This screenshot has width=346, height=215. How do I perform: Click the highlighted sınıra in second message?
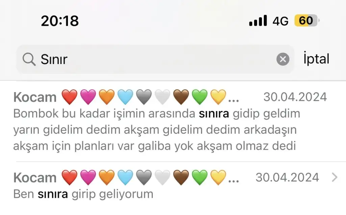(53, 194)
